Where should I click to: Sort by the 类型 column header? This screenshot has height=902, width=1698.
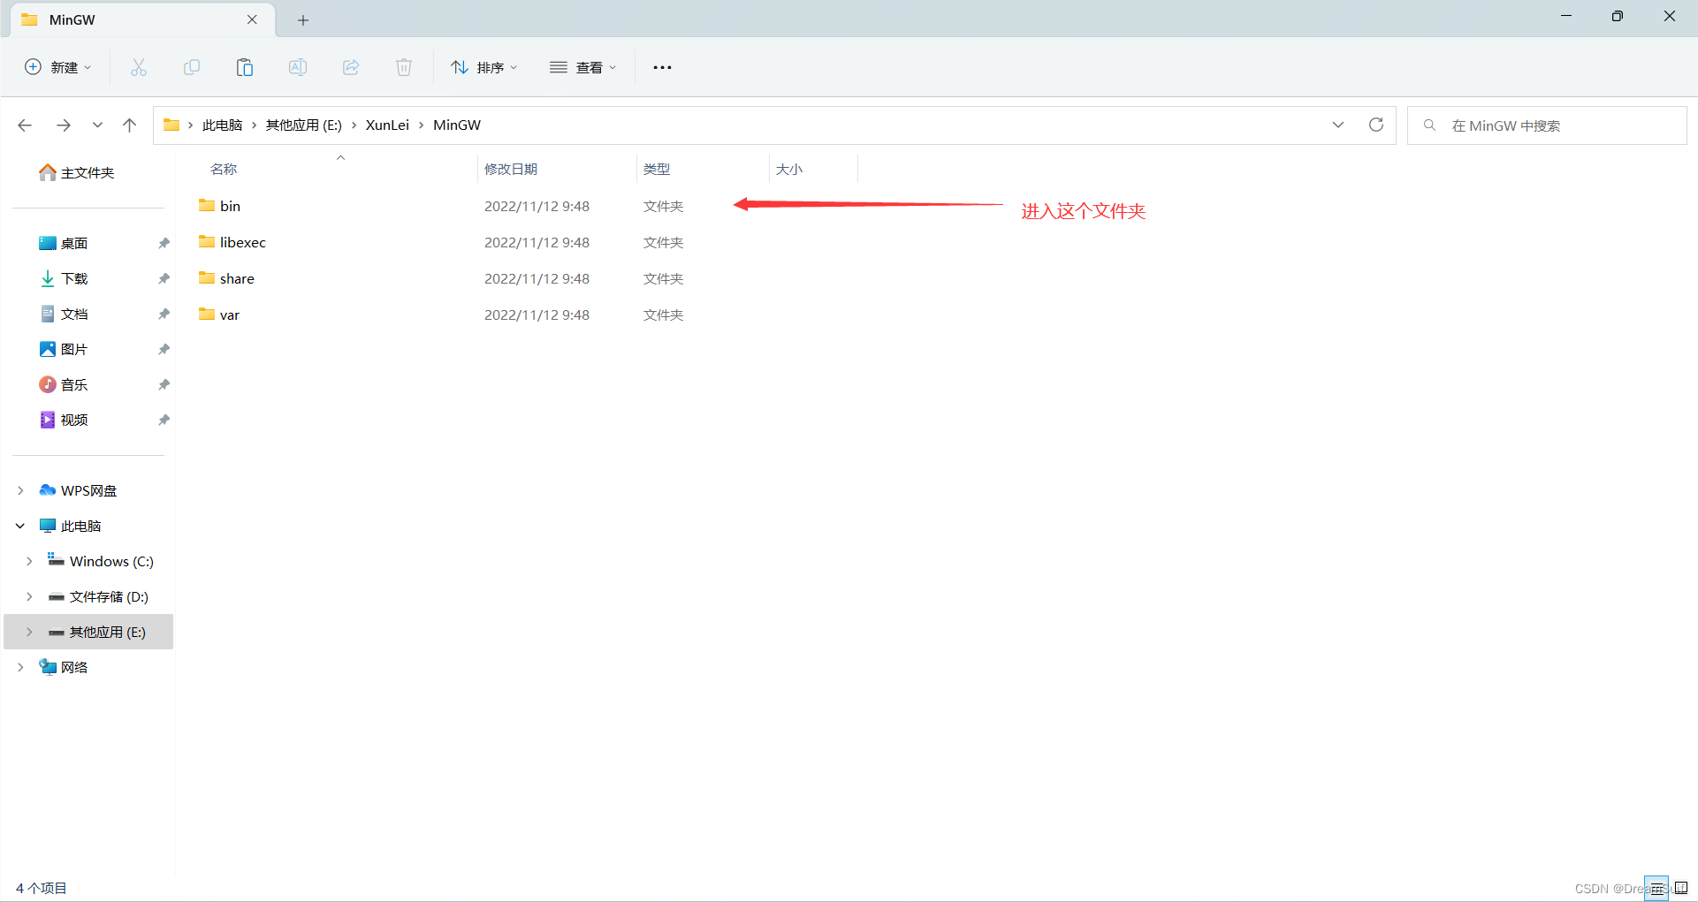click(x=657, y=169)
